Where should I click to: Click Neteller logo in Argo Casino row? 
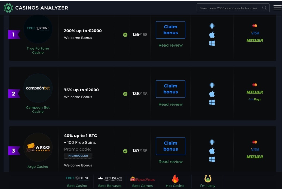255,157
